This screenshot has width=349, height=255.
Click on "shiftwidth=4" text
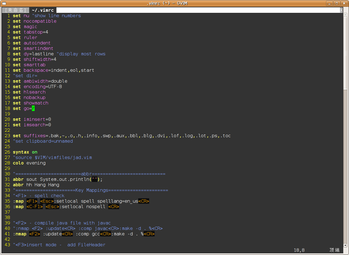click(40, 59)
